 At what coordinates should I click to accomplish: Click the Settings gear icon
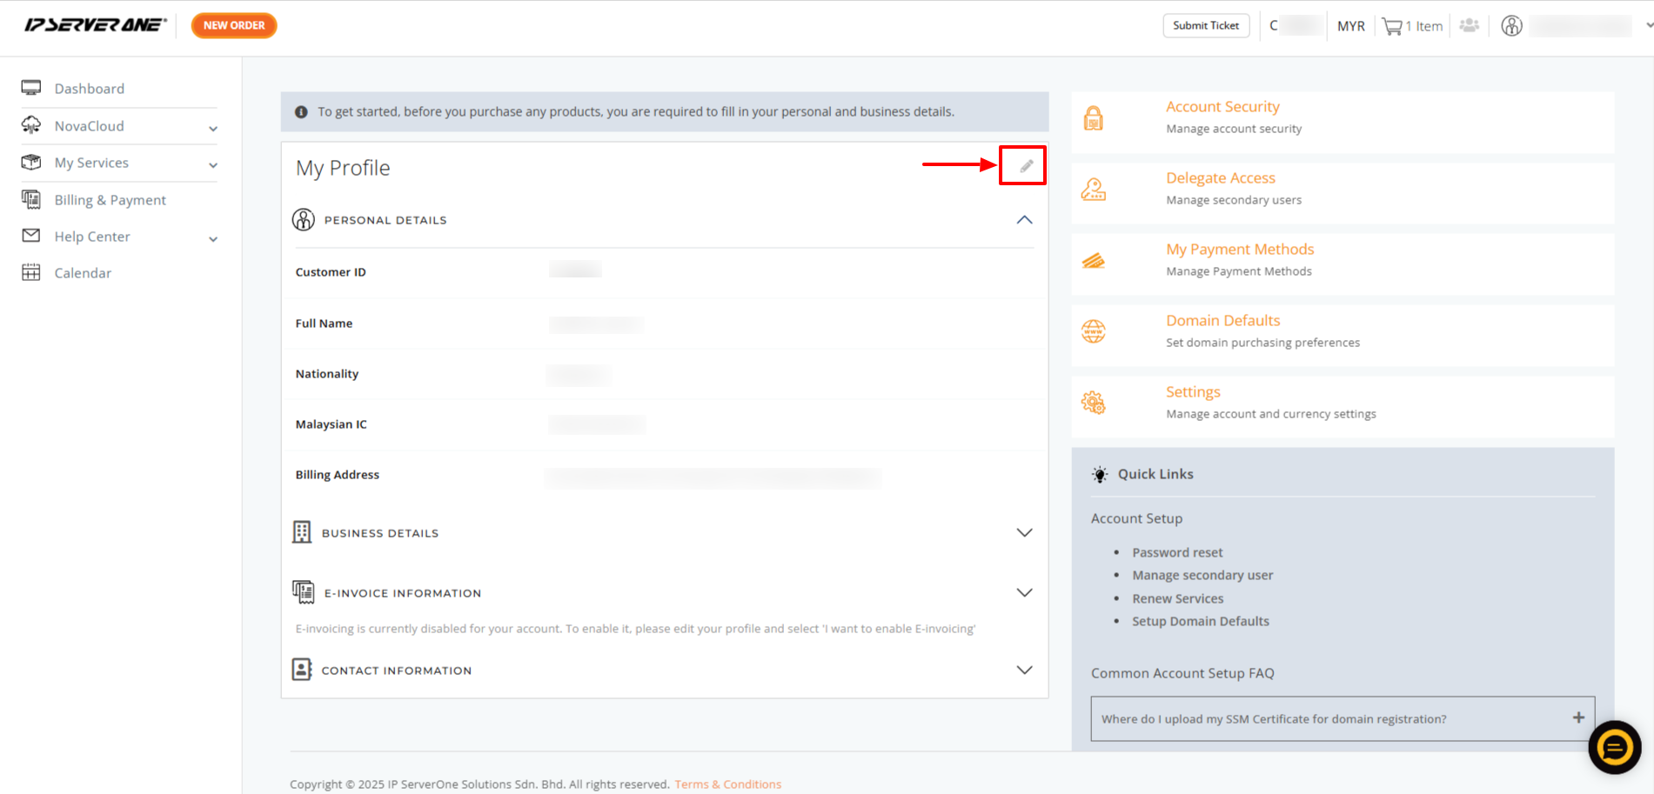pyautogui.click(x=1094, y=403)
